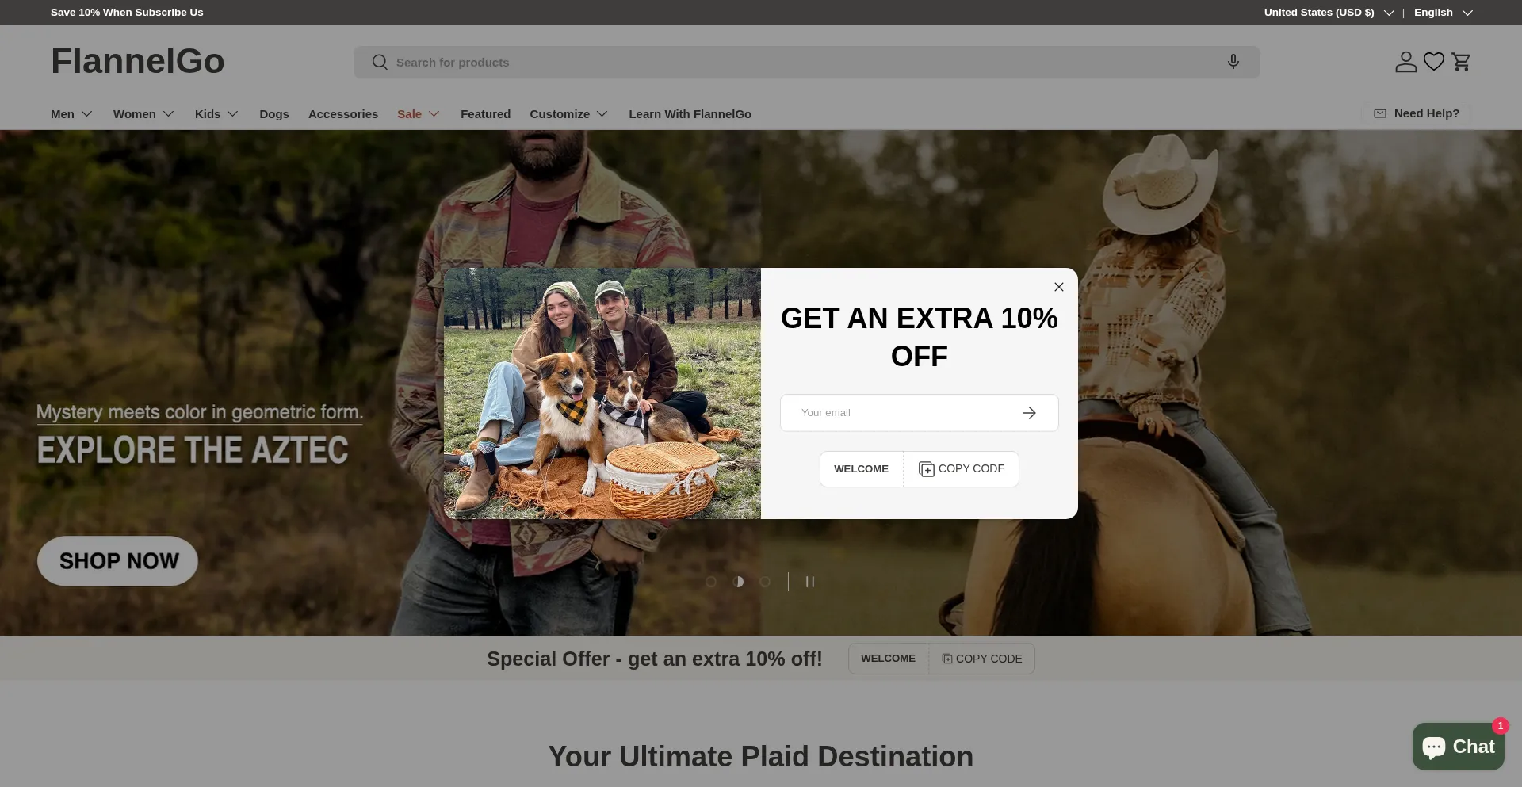Open the United States (USD $) currency selector
This screenshot has height=787, width=1522.
1329,13
